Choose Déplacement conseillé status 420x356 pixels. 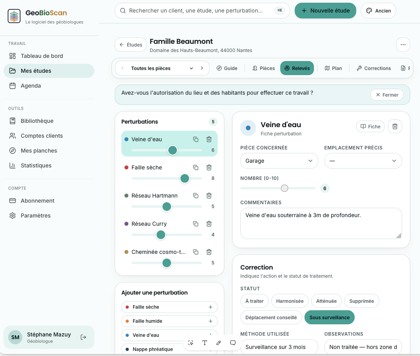(271, 317)
